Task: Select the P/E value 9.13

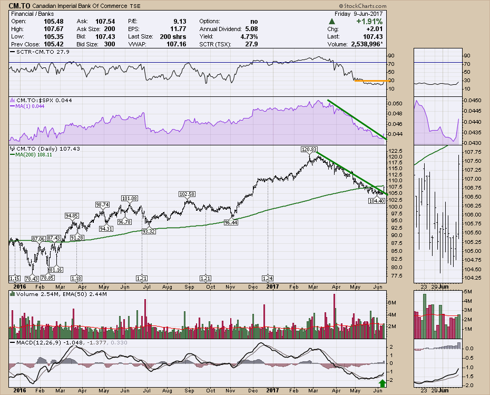Action: coord(180,22)
